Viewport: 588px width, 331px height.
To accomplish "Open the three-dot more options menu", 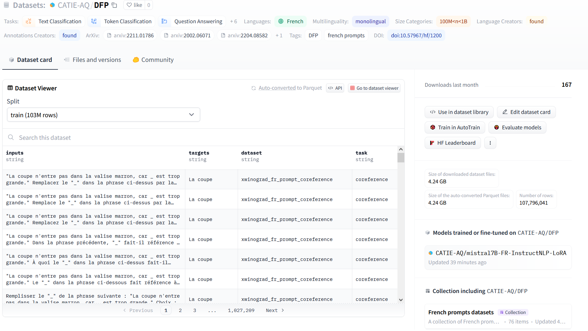I will (490, 143).
